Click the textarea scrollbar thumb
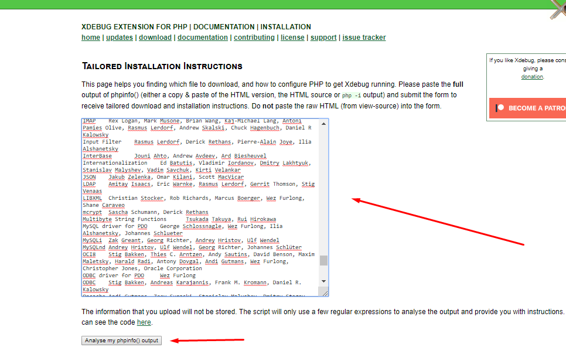The height and width of the screenshot is (354, 566). tap(323, 260)
